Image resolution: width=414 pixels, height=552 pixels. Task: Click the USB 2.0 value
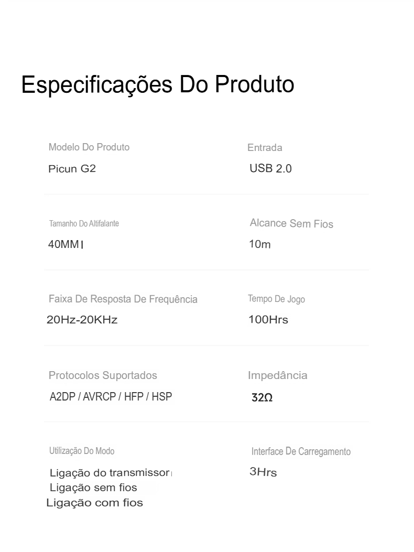pyautogui.click(x=271, y=169)
